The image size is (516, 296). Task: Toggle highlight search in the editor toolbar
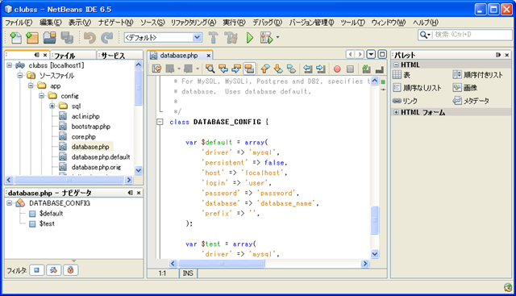(249, 69)
